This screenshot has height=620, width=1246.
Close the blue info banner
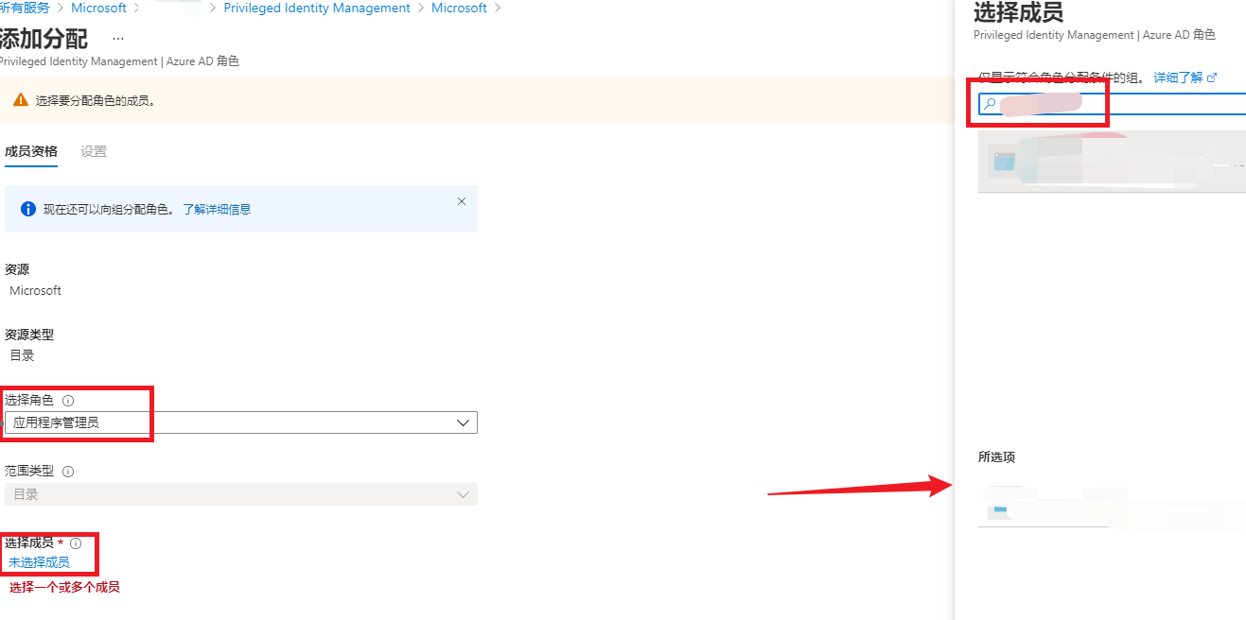462,201
